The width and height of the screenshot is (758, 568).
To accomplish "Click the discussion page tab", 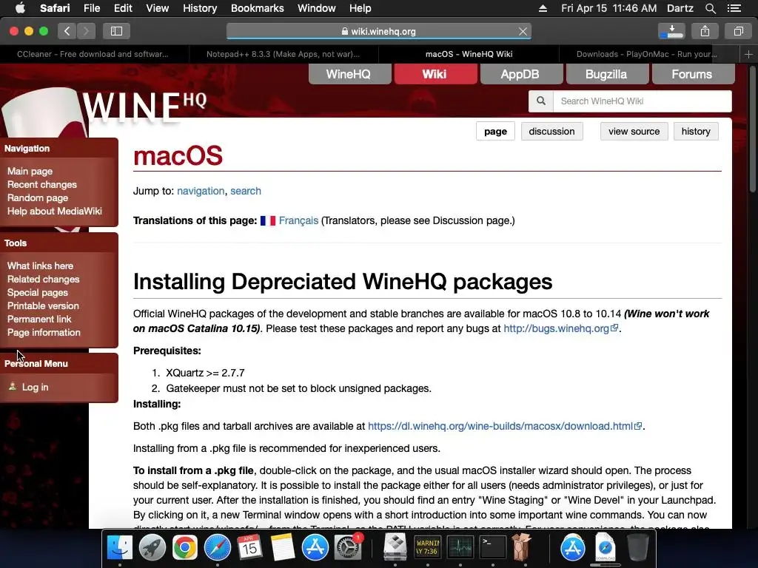I will click(551, 132).
